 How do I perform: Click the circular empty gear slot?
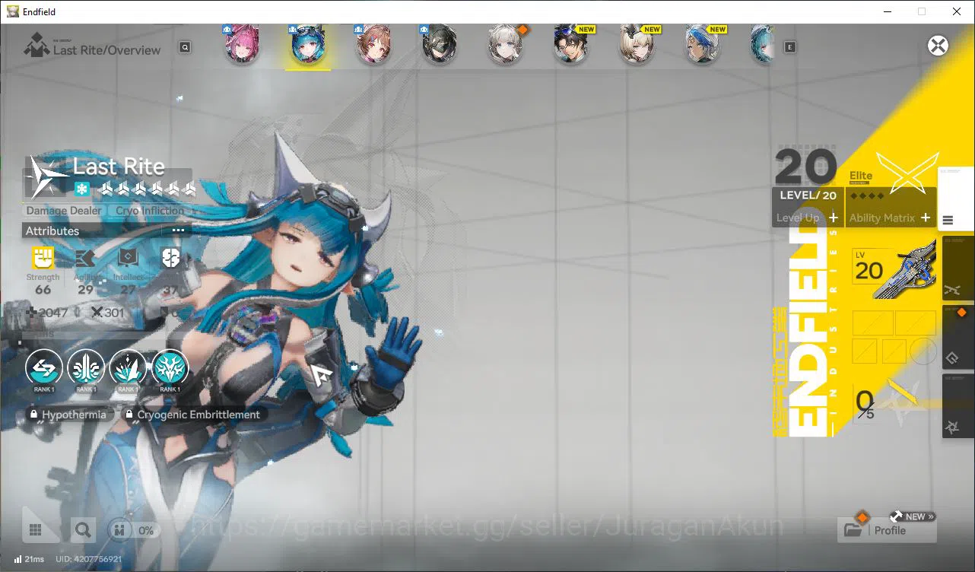coord(923,351)
